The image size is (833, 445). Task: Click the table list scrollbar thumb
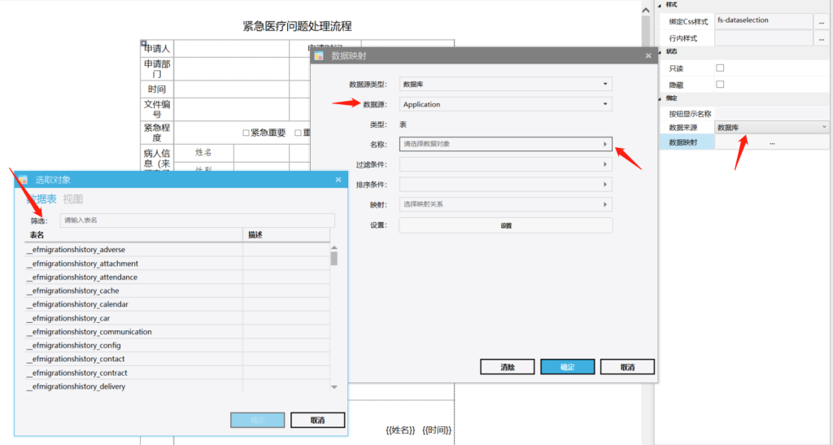334,259
